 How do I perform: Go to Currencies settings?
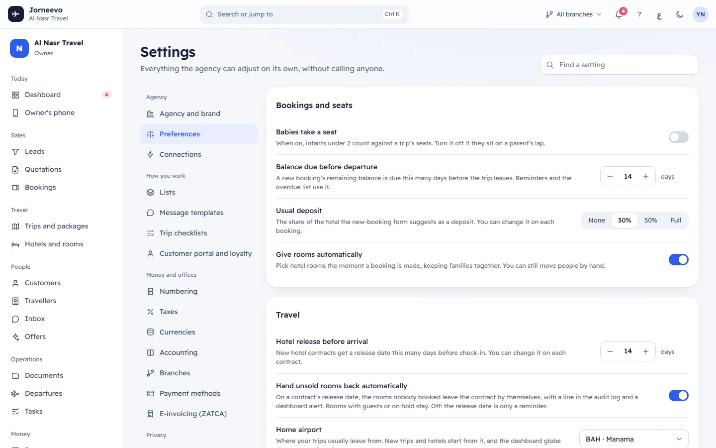(x=199, y=332)
